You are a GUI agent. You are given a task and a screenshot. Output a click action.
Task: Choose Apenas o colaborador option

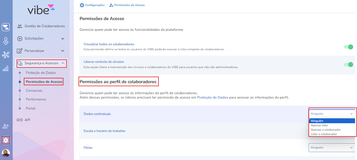[x=332, y=130]
